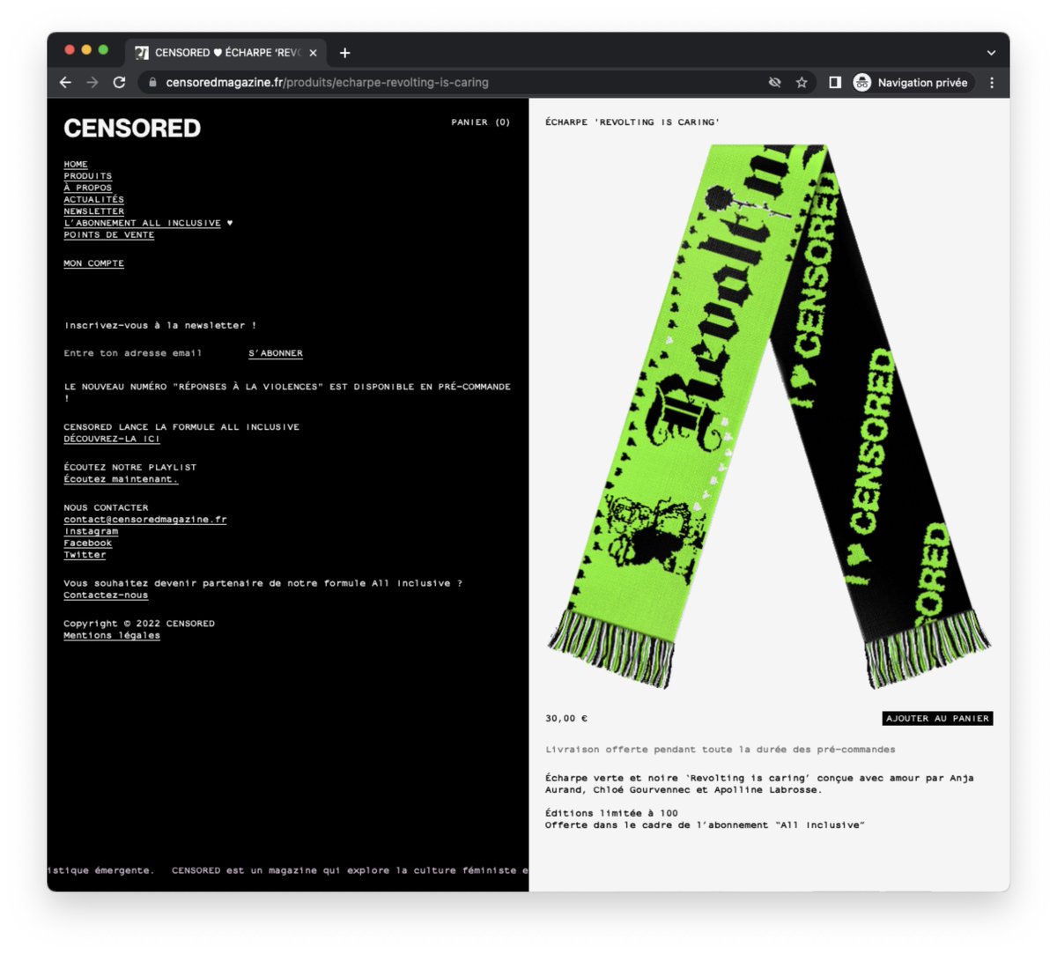Open Mentions légales link

(x=112, y=635)
